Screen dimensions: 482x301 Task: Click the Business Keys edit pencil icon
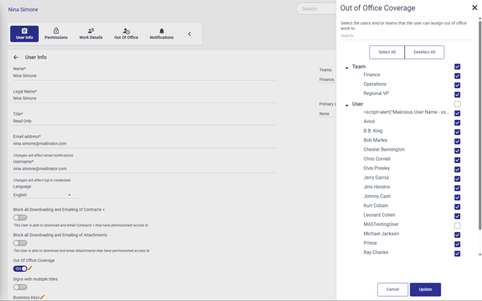42,297
